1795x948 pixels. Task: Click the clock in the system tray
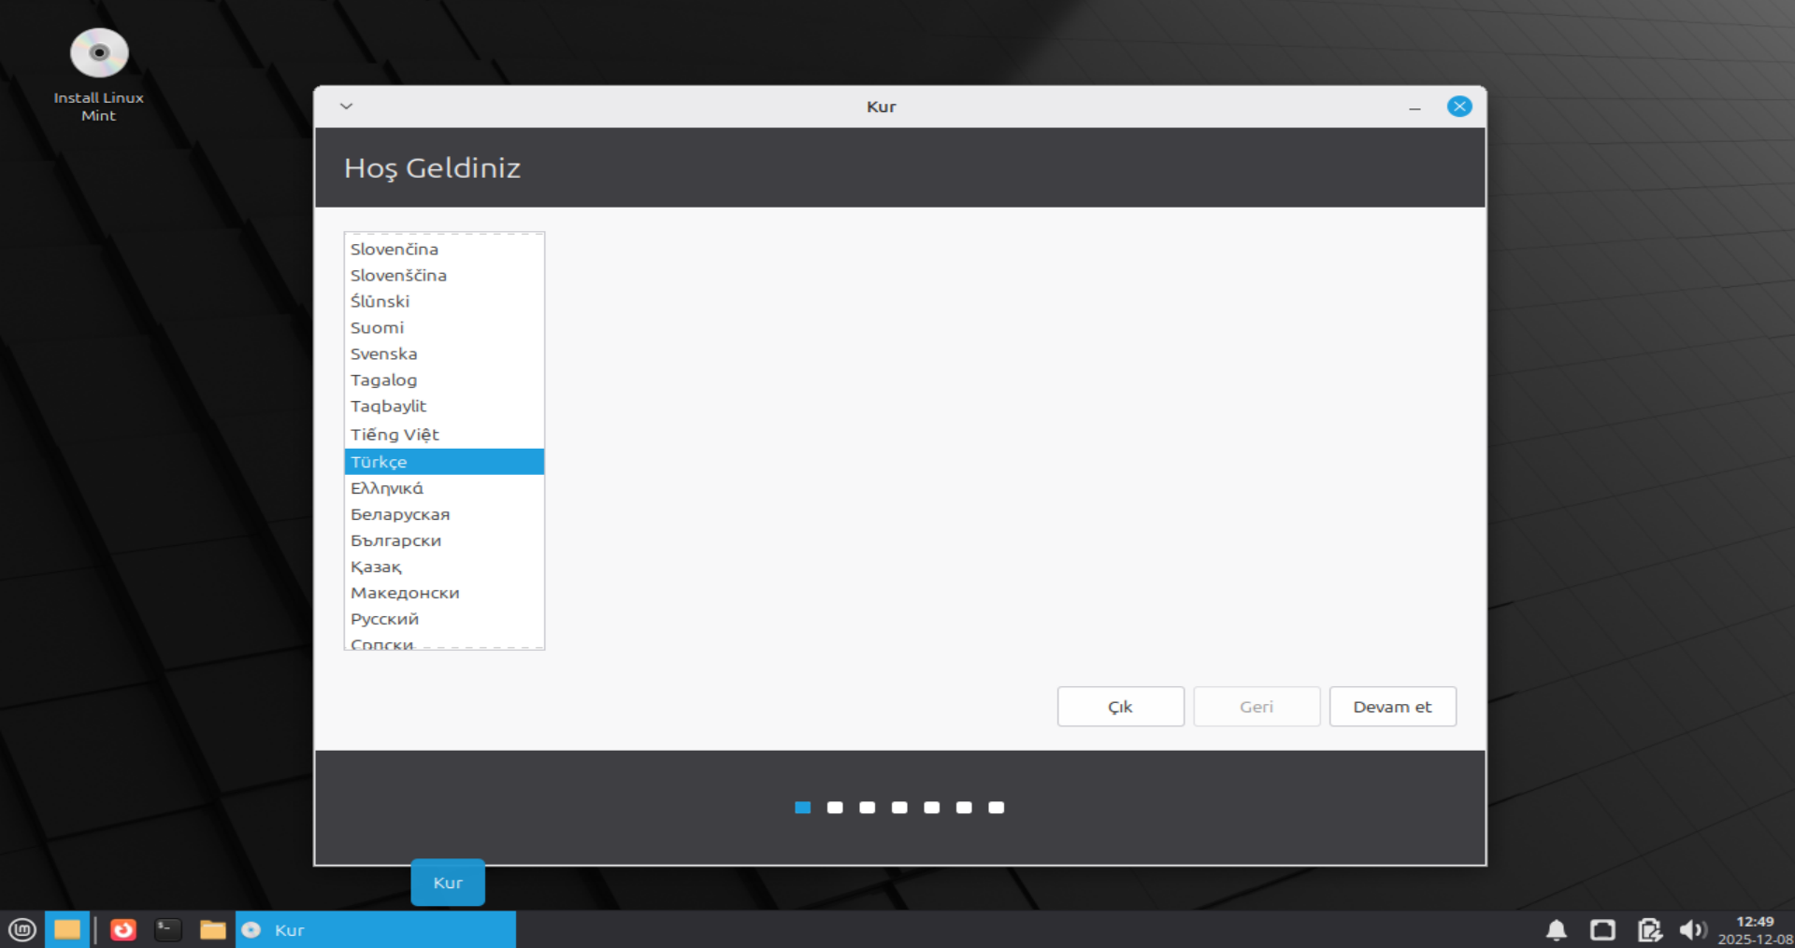click(1755, 929)
